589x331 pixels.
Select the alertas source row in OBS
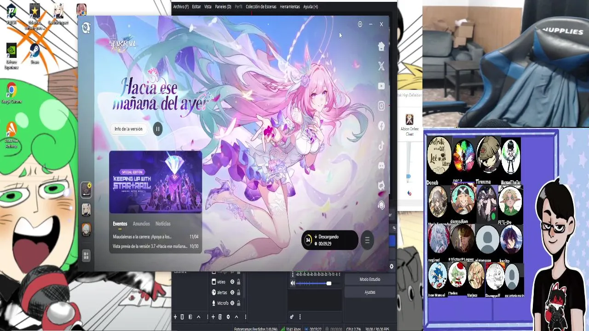pos(225,293)
